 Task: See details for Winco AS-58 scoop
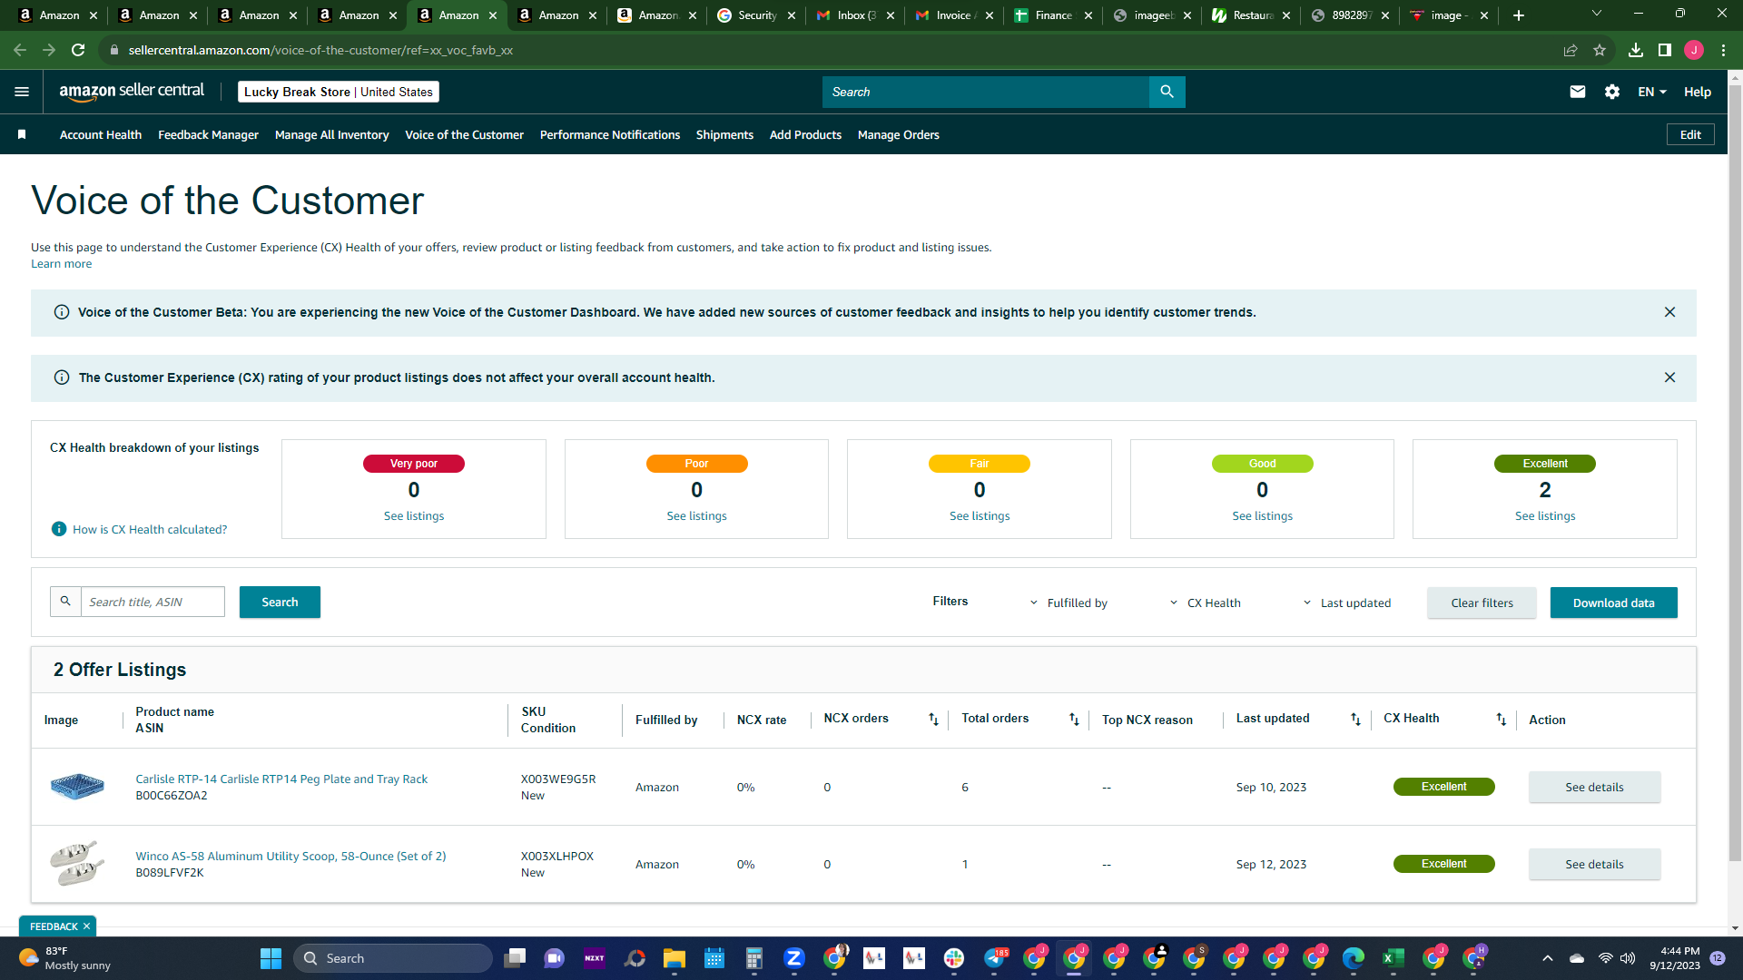tap(1594, 864)
